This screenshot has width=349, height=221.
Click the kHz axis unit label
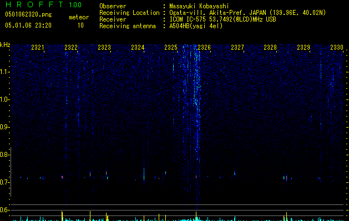[x=5, y=45]
